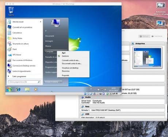Click the Strumento di cattura scissors icon
This screenshot has width=168, height=137.
pos(9,44)
